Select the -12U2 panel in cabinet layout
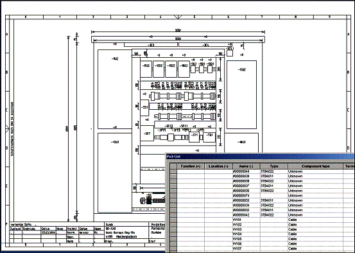The image size is (355, 253). tap(114, 173)
